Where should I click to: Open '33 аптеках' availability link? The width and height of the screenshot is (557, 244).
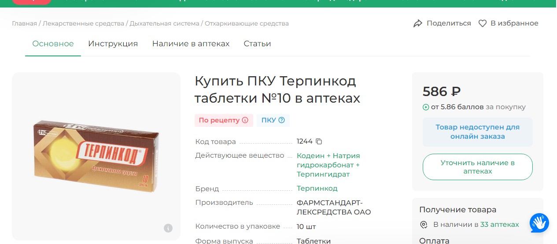click(x=499, y=225)
